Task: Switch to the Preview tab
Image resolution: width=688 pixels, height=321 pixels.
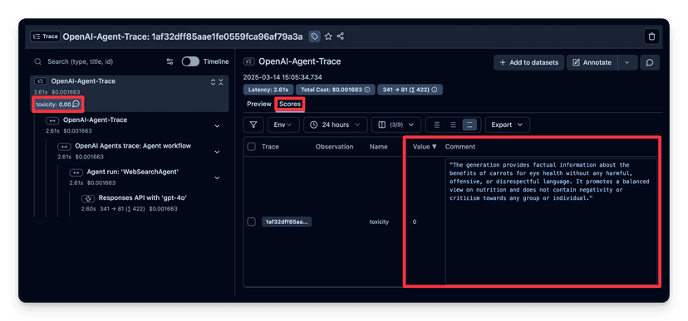Action: point(259,105)
